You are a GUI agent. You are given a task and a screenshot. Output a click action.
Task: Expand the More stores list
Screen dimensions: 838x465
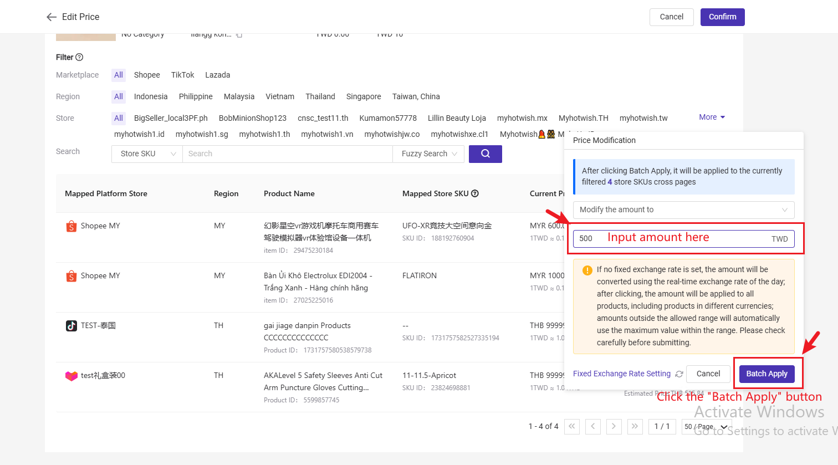[x=711, y=117]
